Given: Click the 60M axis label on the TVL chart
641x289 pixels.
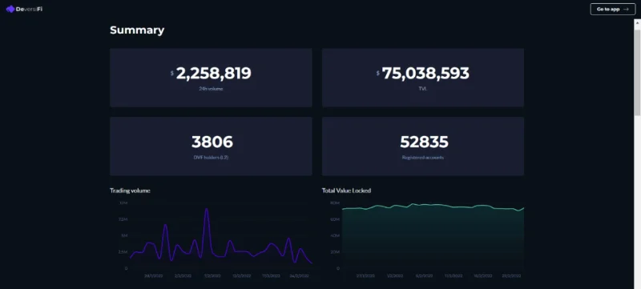Looking at the screenshot, I should (x=335, y=219).
